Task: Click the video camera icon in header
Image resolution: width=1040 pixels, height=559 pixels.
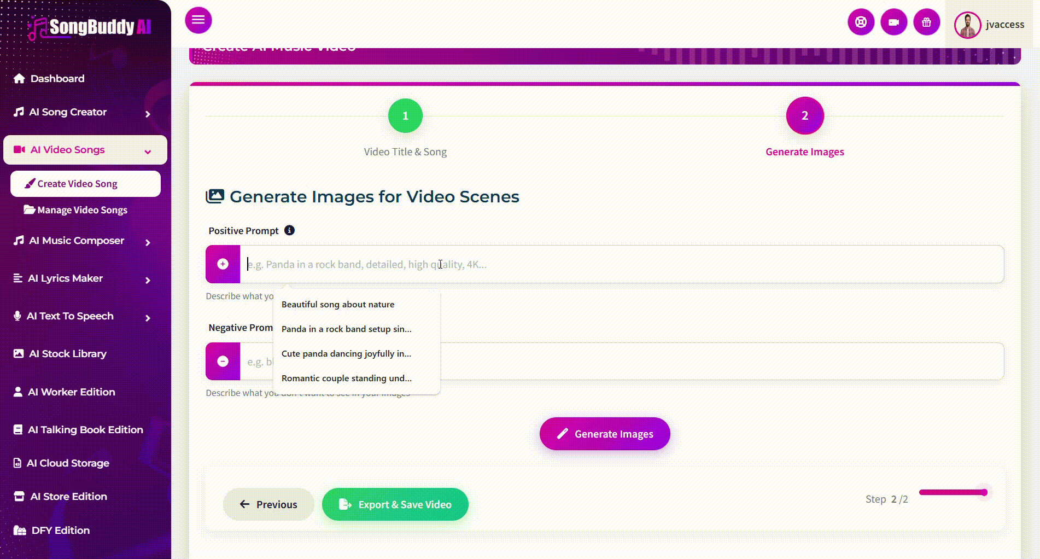Action: tap(893, 22)
